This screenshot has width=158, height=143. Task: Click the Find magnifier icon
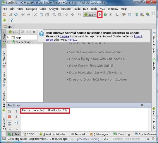point(54,15)
